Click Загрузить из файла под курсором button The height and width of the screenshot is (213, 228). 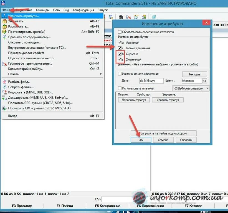pos(163,133)
